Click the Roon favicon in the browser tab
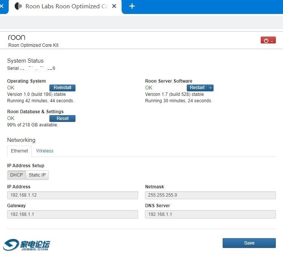This screenshot has height=254, width=283. pos(18,6)
